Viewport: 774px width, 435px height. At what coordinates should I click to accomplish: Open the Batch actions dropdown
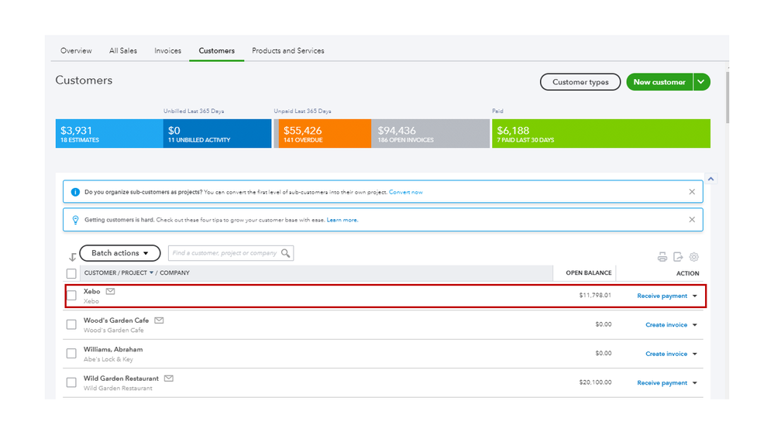pos(119,253)
